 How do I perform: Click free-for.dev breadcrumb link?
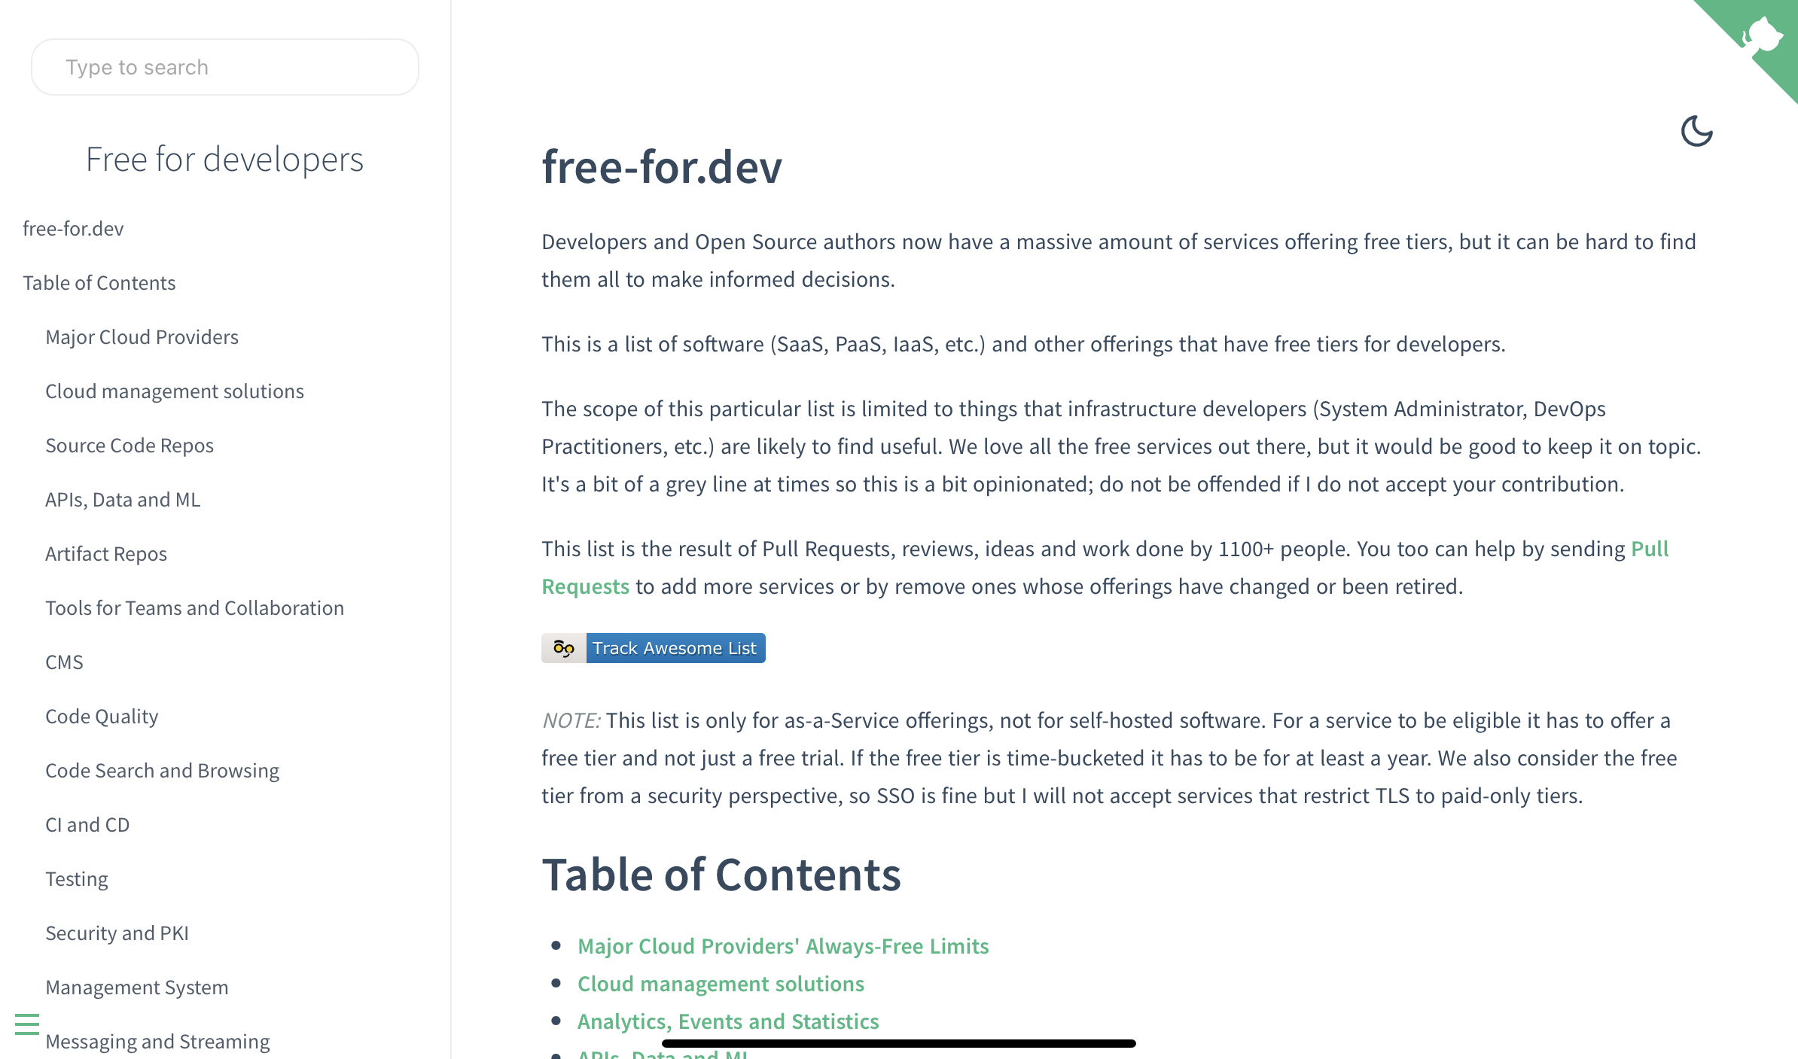pyautogui.click(x=72, y=228)
